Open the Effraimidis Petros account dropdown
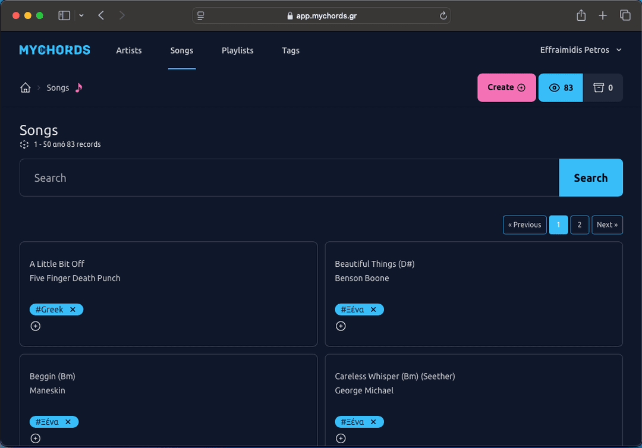Viewport: 642px width, 448px height. click(581, 50)
